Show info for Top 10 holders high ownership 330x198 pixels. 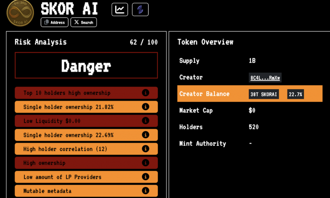(145, 93)
